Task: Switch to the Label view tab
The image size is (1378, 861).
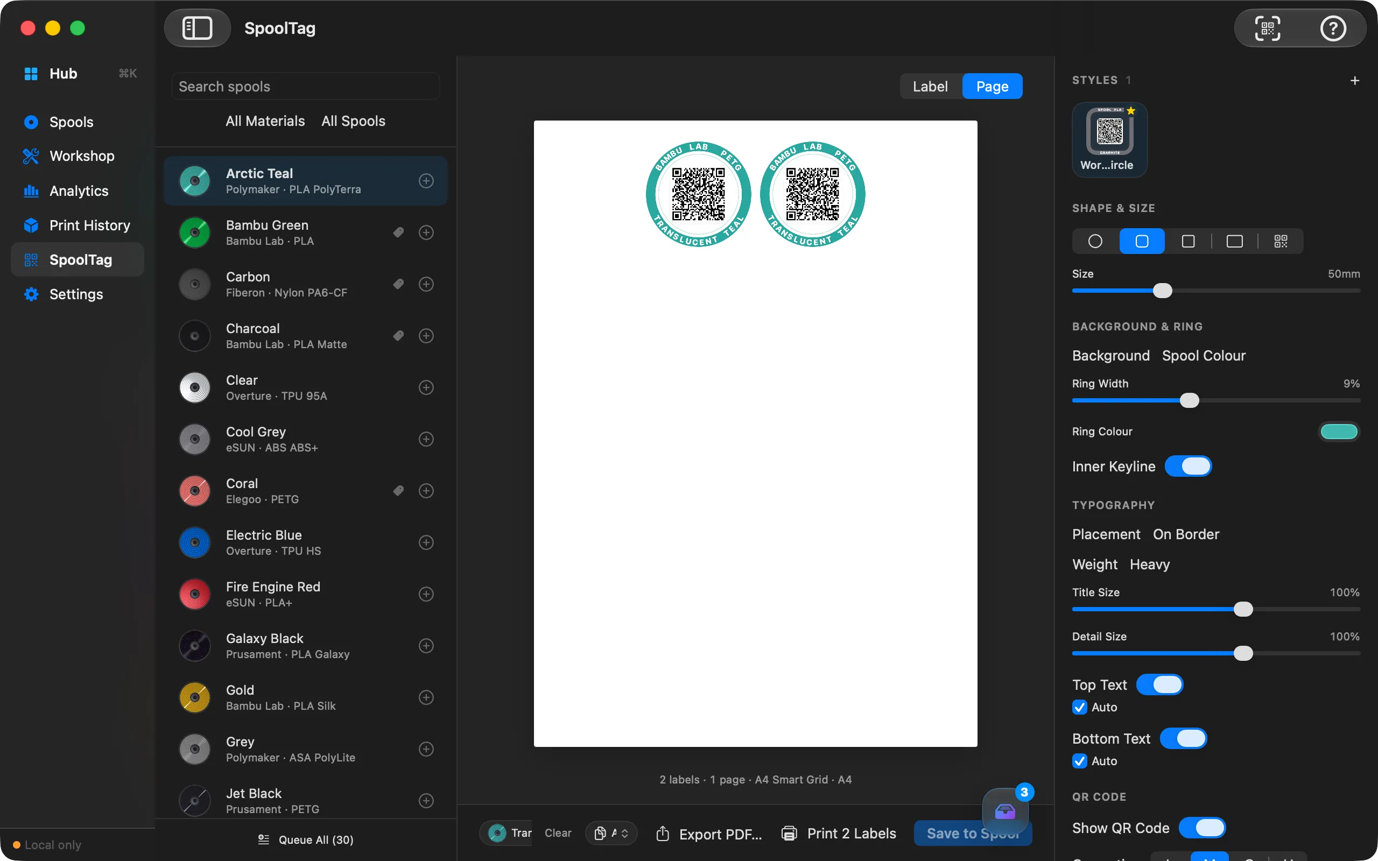Action: point(931,87)
